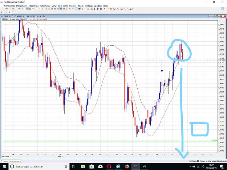227x170 pixels.
Task: Toggle the crosshair cursor tool
Action: (76, 9)
